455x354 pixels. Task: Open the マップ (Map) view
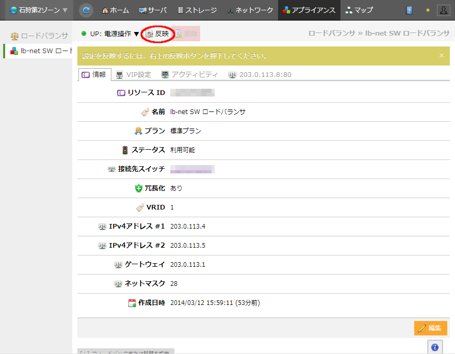click(x=359, y=10)
